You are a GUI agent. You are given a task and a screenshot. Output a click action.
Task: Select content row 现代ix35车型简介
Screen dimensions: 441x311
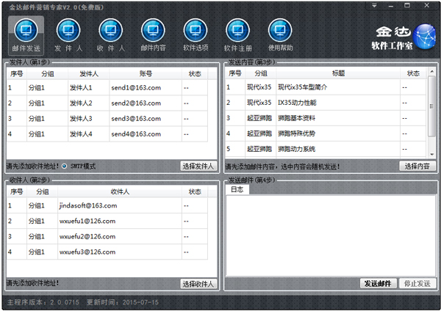pyautogui.click(x=326, y=87)
